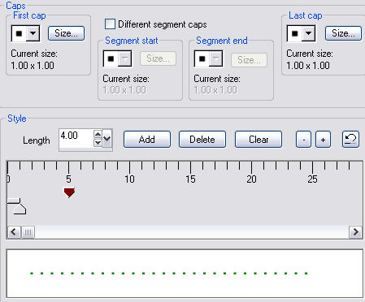Open the Last cap style dropdown

click(308, 33)
